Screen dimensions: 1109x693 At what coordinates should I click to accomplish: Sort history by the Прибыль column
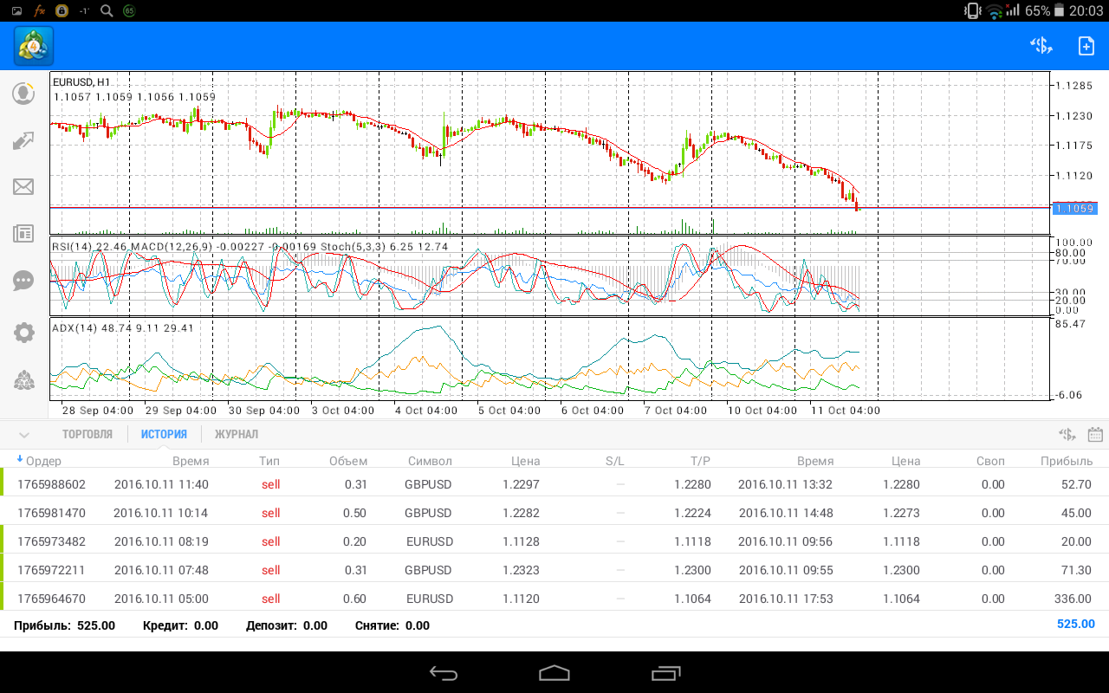[x=1066, y=461]
